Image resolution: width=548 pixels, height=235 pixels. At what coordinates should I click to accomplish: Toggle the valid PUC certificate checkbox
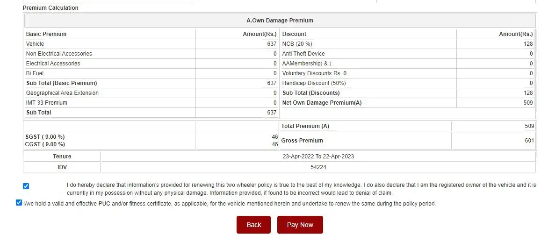click(19, 203)
